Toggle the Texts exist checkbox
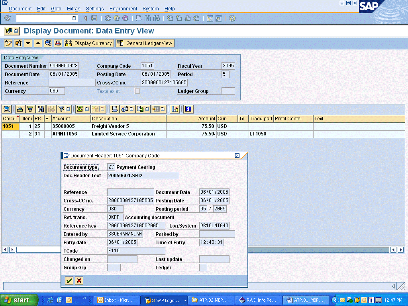 coord(137,91)
